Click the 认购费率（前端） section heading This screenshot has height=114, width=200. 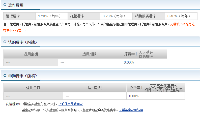[x=23, y=42]
